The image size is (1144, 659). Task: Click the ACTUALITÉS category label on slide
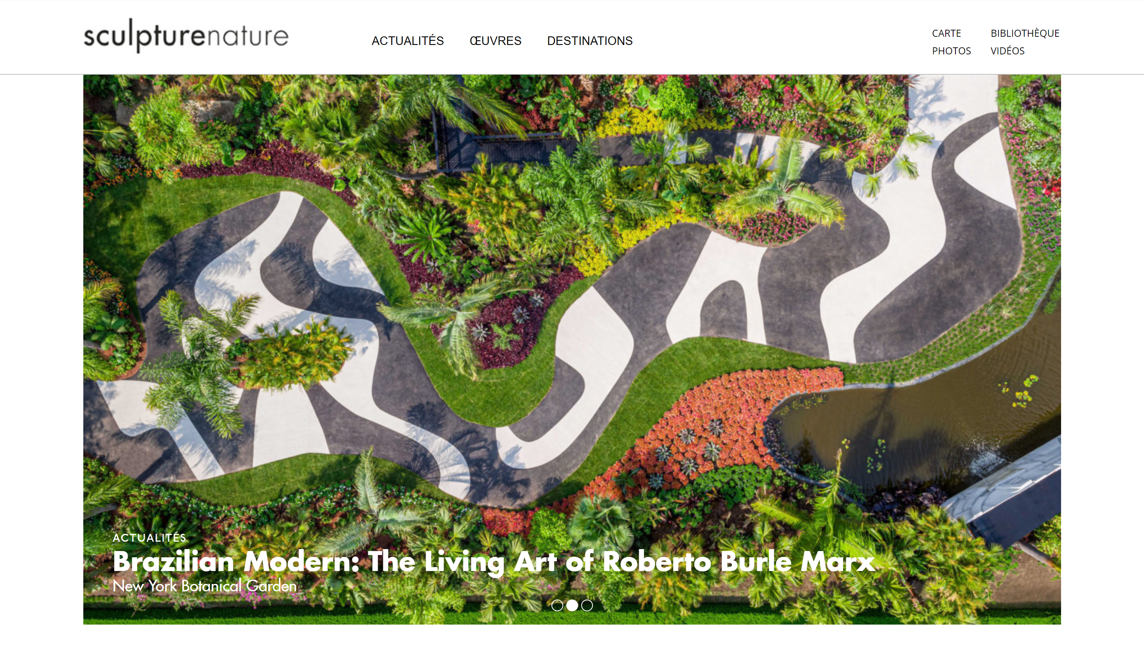coord(149,538)
